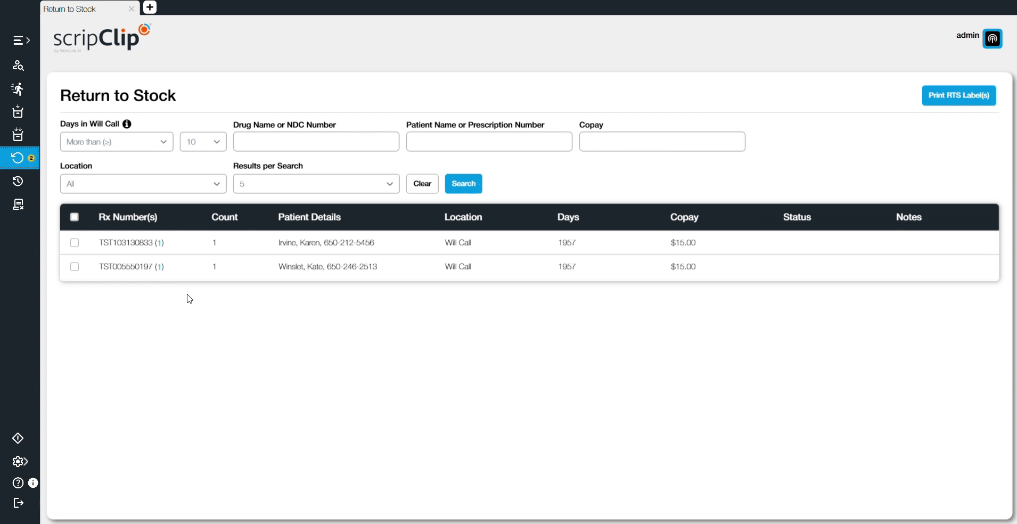Open the admin profile icon
1017x524 pixels.
point(993,38)
